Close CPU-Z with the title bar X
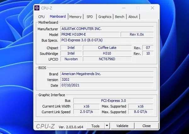Image resolution: width=189 pixels, height=134 pixels. (152, 8)
